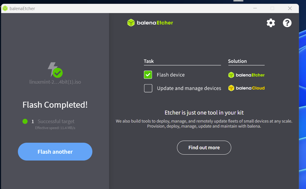The height and width of the screenshot is (189, 306).
Task: Click the flash completed lightning bolt icon
Action: click(55, 70)
